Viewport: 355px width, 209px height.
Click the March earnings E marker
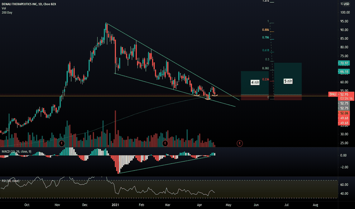click(x=165, y=143)
